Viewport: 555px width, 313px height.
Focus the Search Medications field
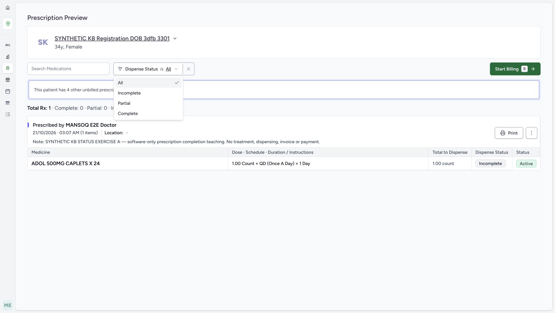pyautogui.click(x=68, y=69)
